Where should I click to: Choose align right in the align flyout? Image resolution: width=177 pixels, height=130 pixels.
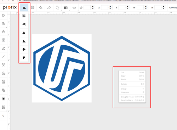pos(24,24)
